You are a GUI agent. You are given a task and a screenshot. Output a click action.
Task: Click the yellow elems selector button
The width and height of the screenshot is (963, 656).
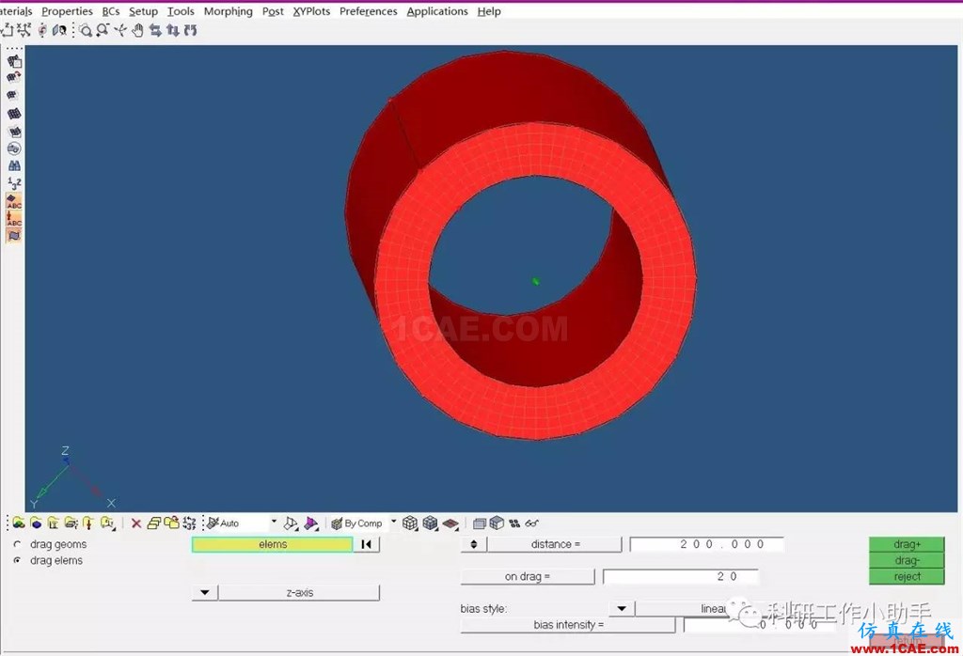(x=273, y=544)
